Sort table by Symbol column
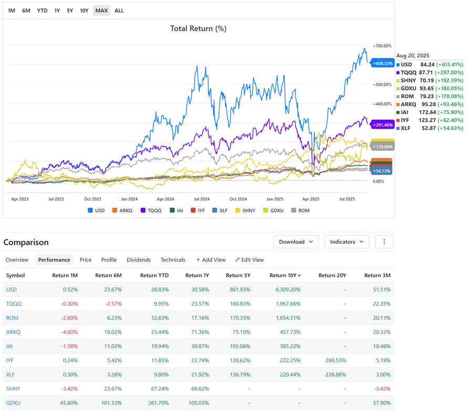Image resolution: width=468 pixels, height=420 pixels. (16, 276)
